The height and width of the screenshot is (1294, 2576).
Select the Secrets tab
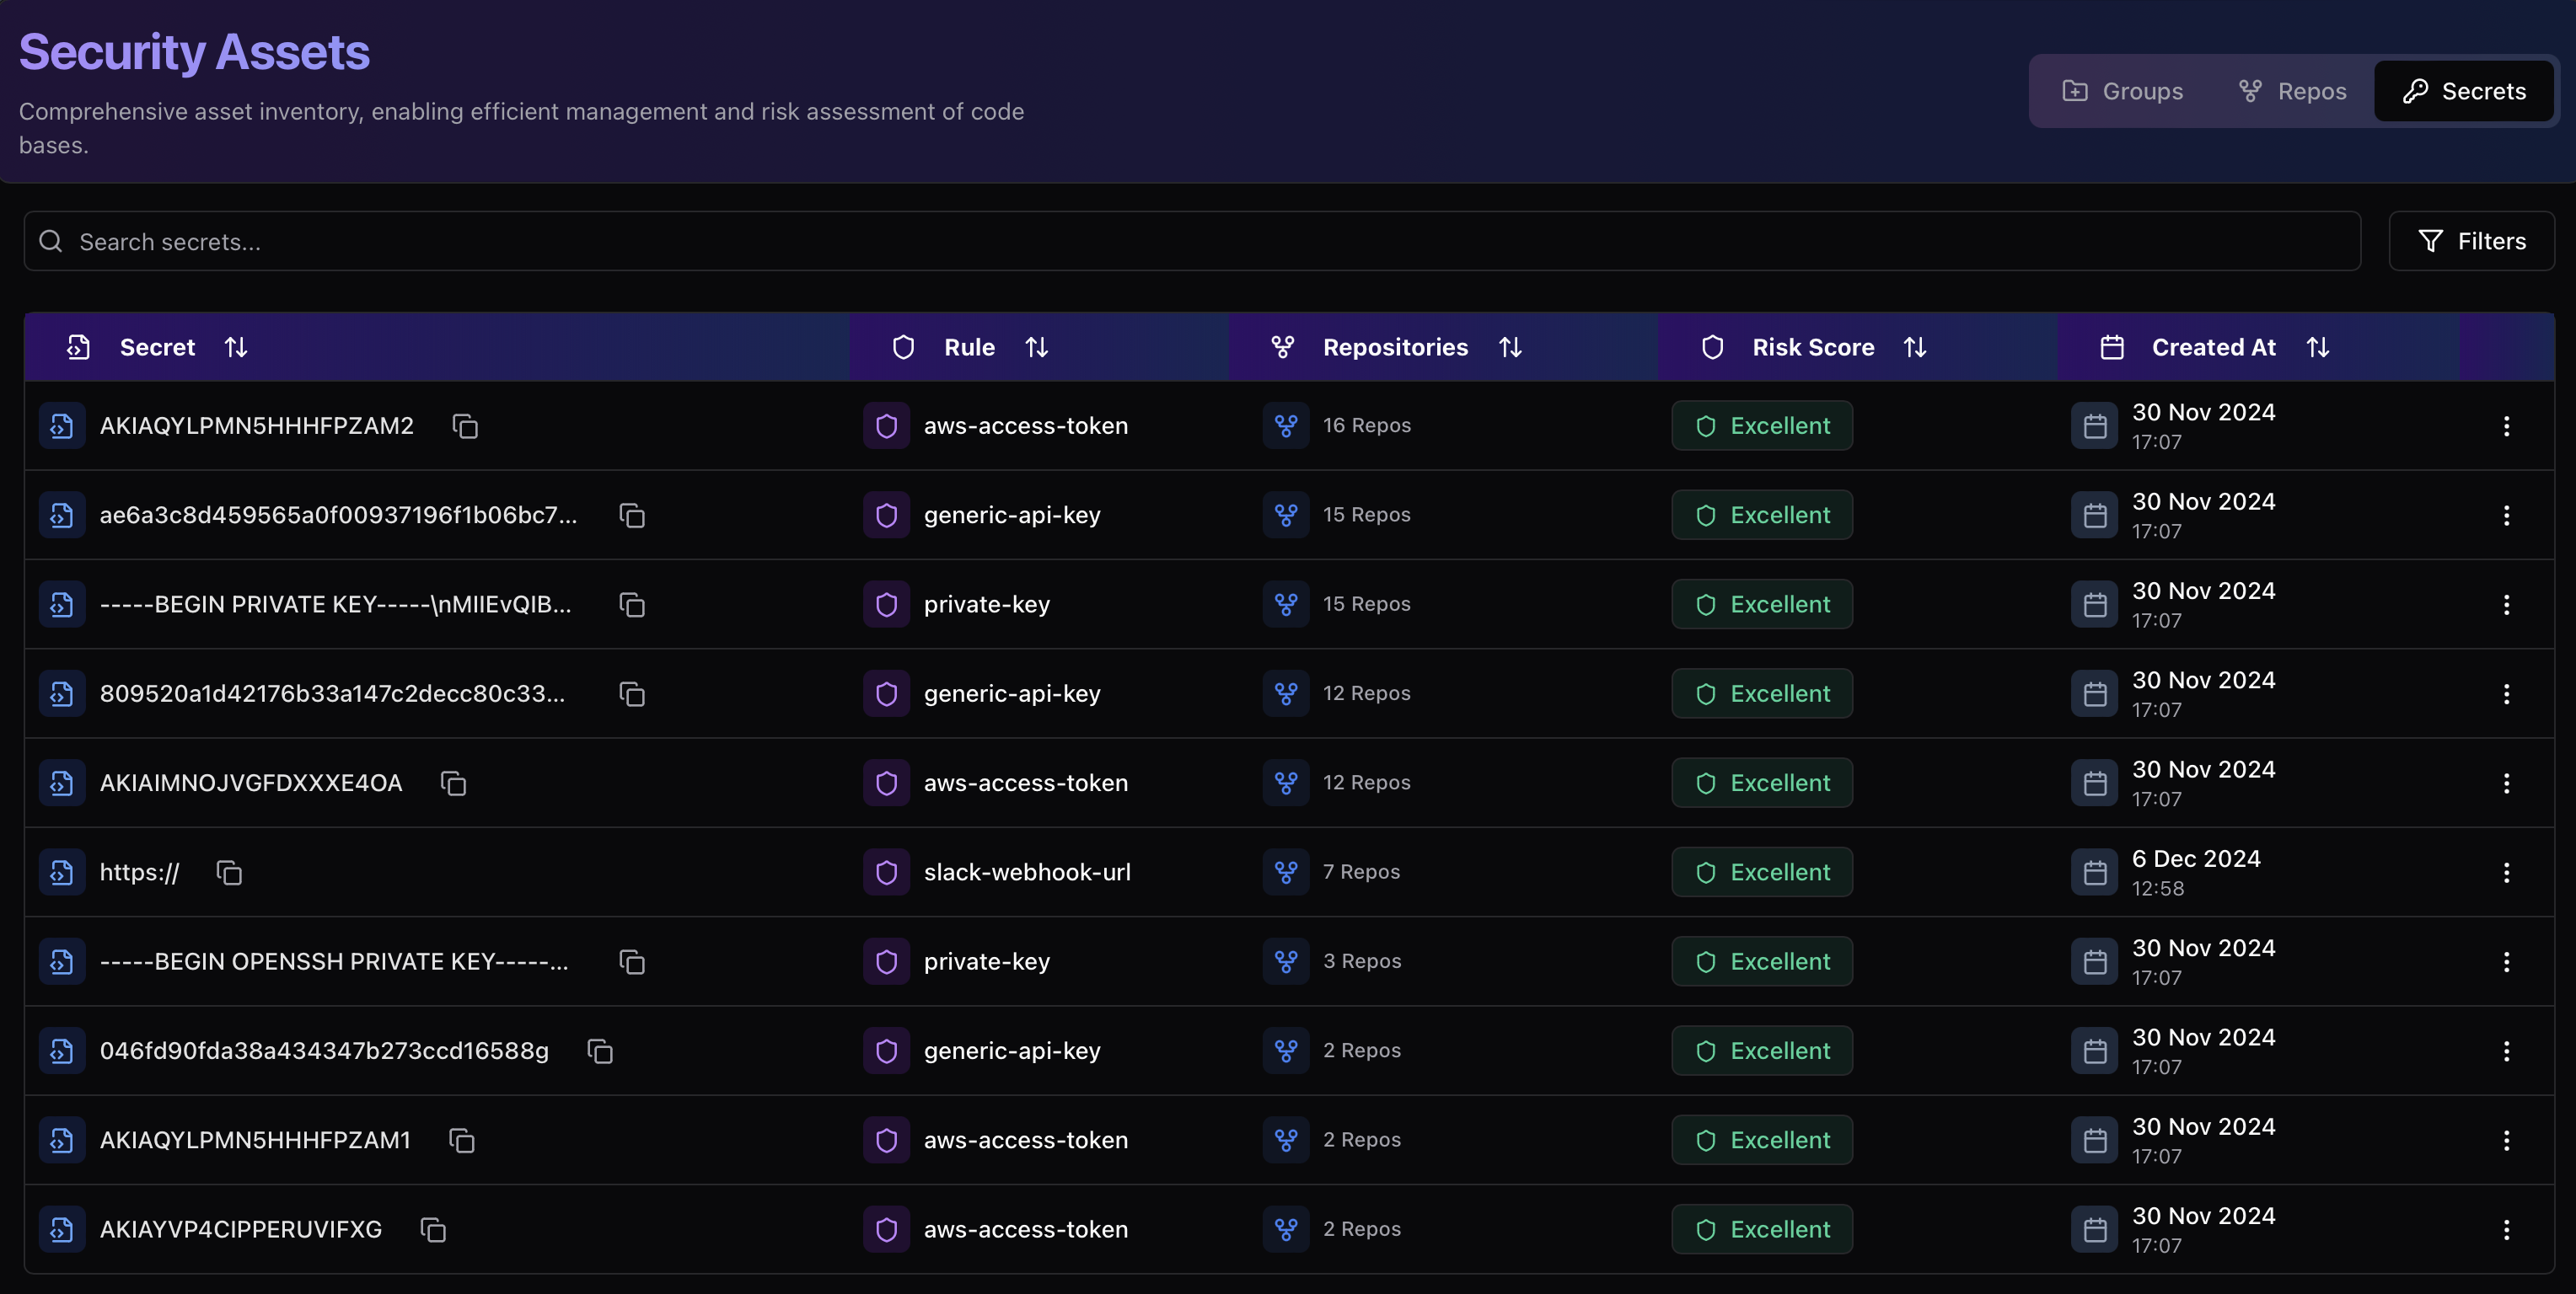2464,91
